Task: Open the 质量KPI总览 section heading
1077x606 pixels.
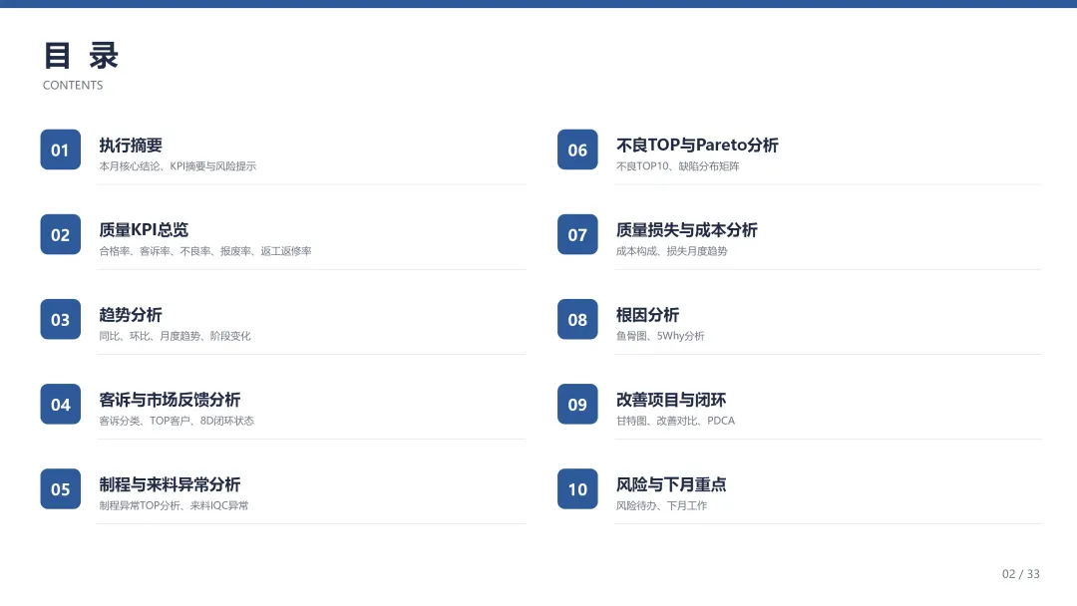Action: (144, 230)
